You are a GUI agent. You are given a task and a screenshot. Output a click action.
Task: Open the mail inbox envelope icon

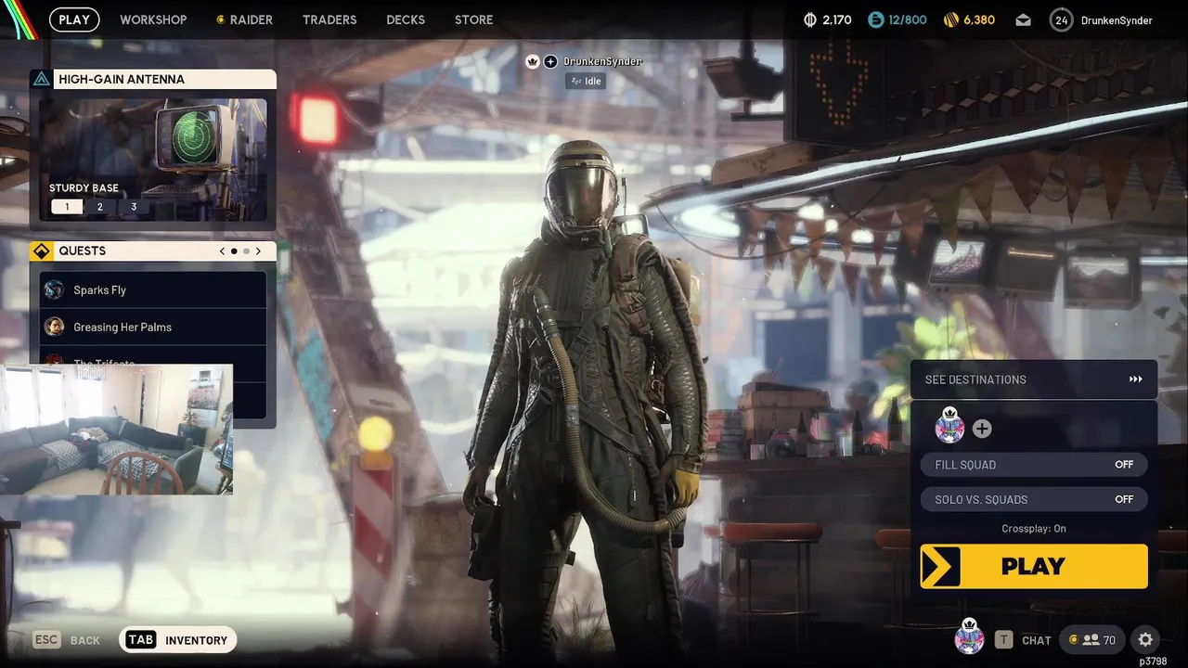click(1023, 19)
